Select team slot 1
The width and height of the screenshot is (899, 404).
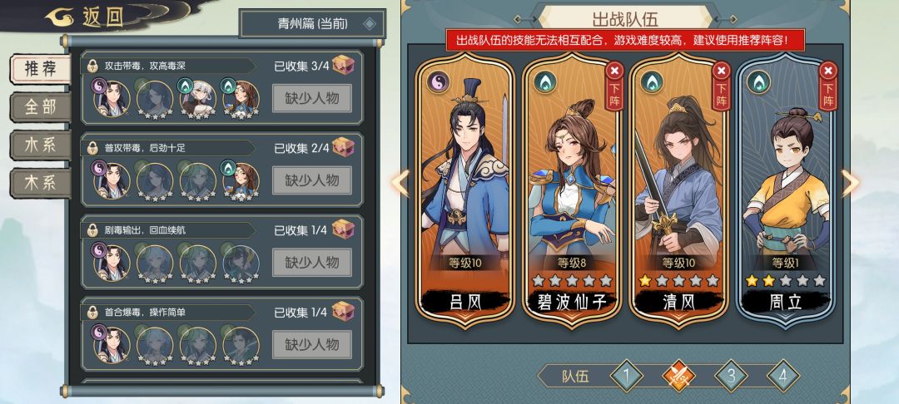(626, 376)
